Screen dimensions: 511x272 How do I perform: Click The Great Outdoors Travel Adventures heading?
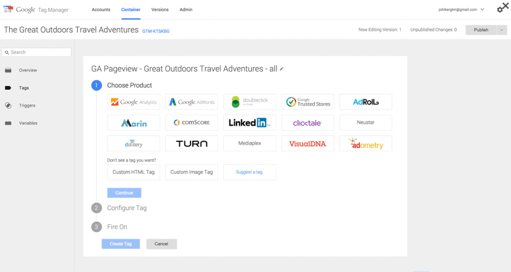[x=71, y=30]
